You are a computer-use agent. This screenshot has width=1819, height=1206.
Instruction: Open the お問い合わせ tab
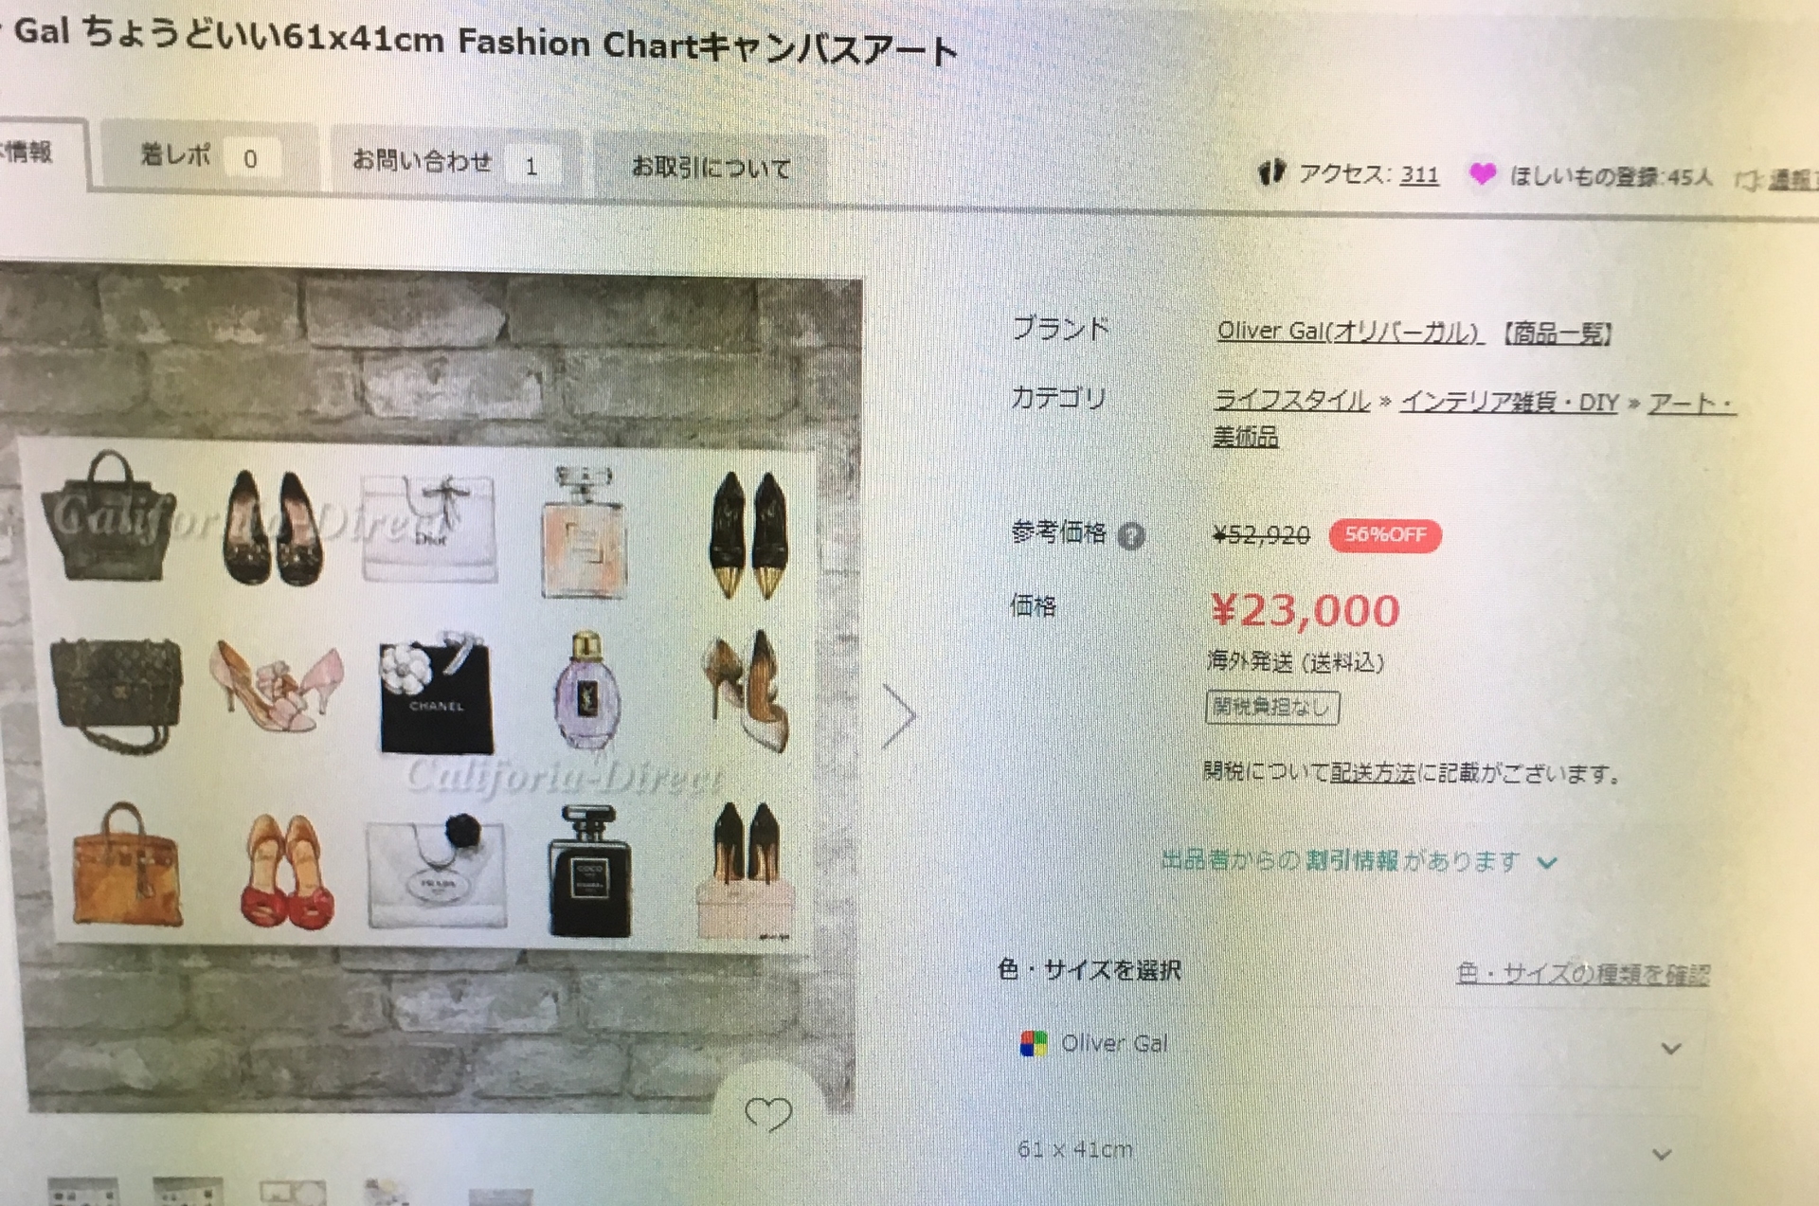456,162
